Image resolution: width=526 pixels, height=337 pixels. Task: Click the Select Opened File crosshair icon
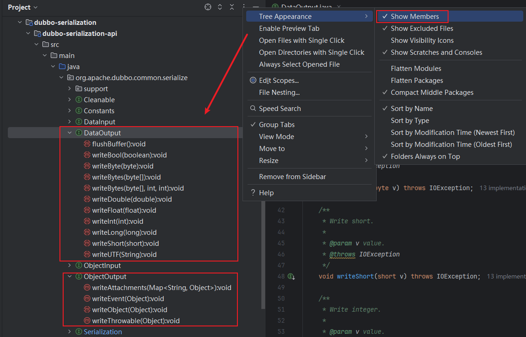click(208, 7)
